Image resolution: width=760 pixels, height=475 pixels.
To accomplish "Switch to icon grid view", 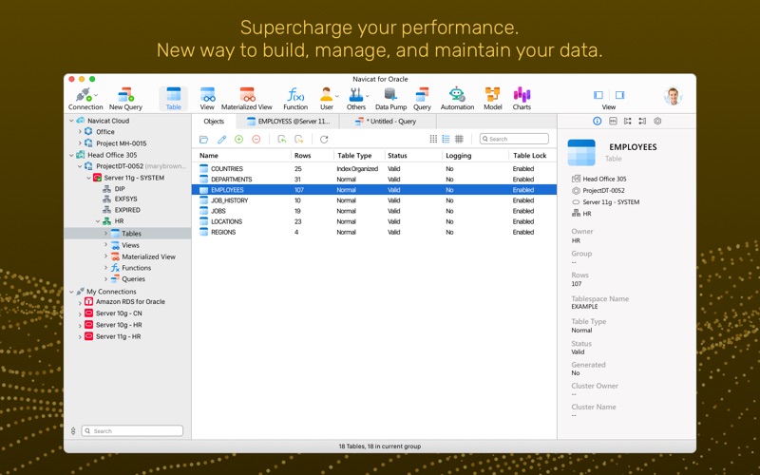I will (433, 139).
